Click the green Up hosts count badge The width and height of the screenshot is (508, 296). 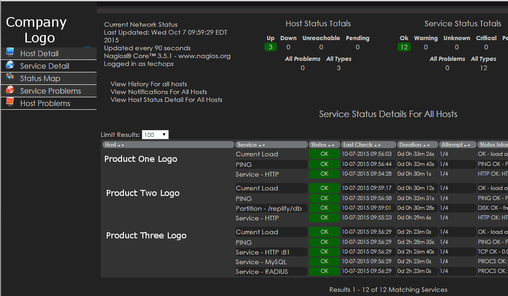coord(270,47)
